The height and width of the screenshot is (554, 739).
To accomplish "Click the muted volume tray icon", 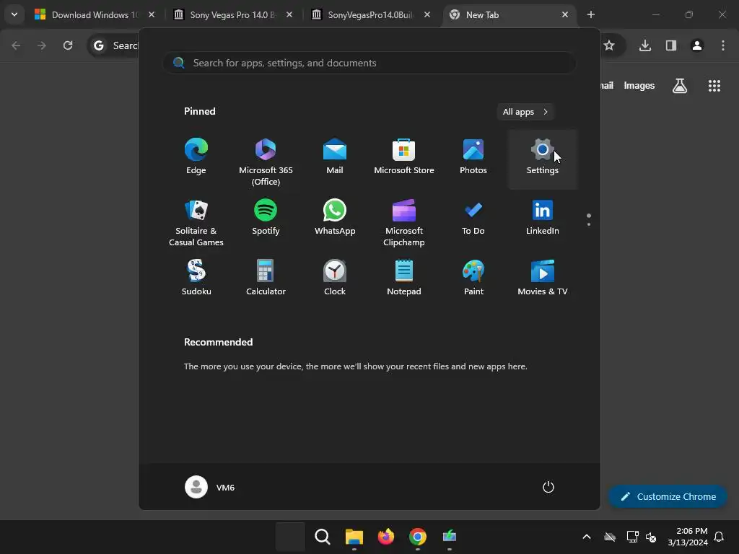I will (x=651, y=537).
